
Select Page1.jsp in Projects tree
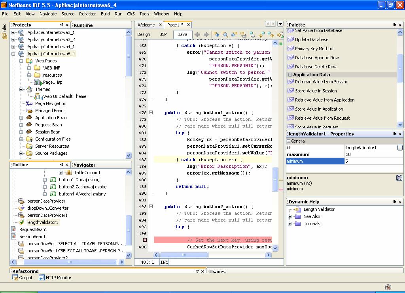[x=53, y=82]
